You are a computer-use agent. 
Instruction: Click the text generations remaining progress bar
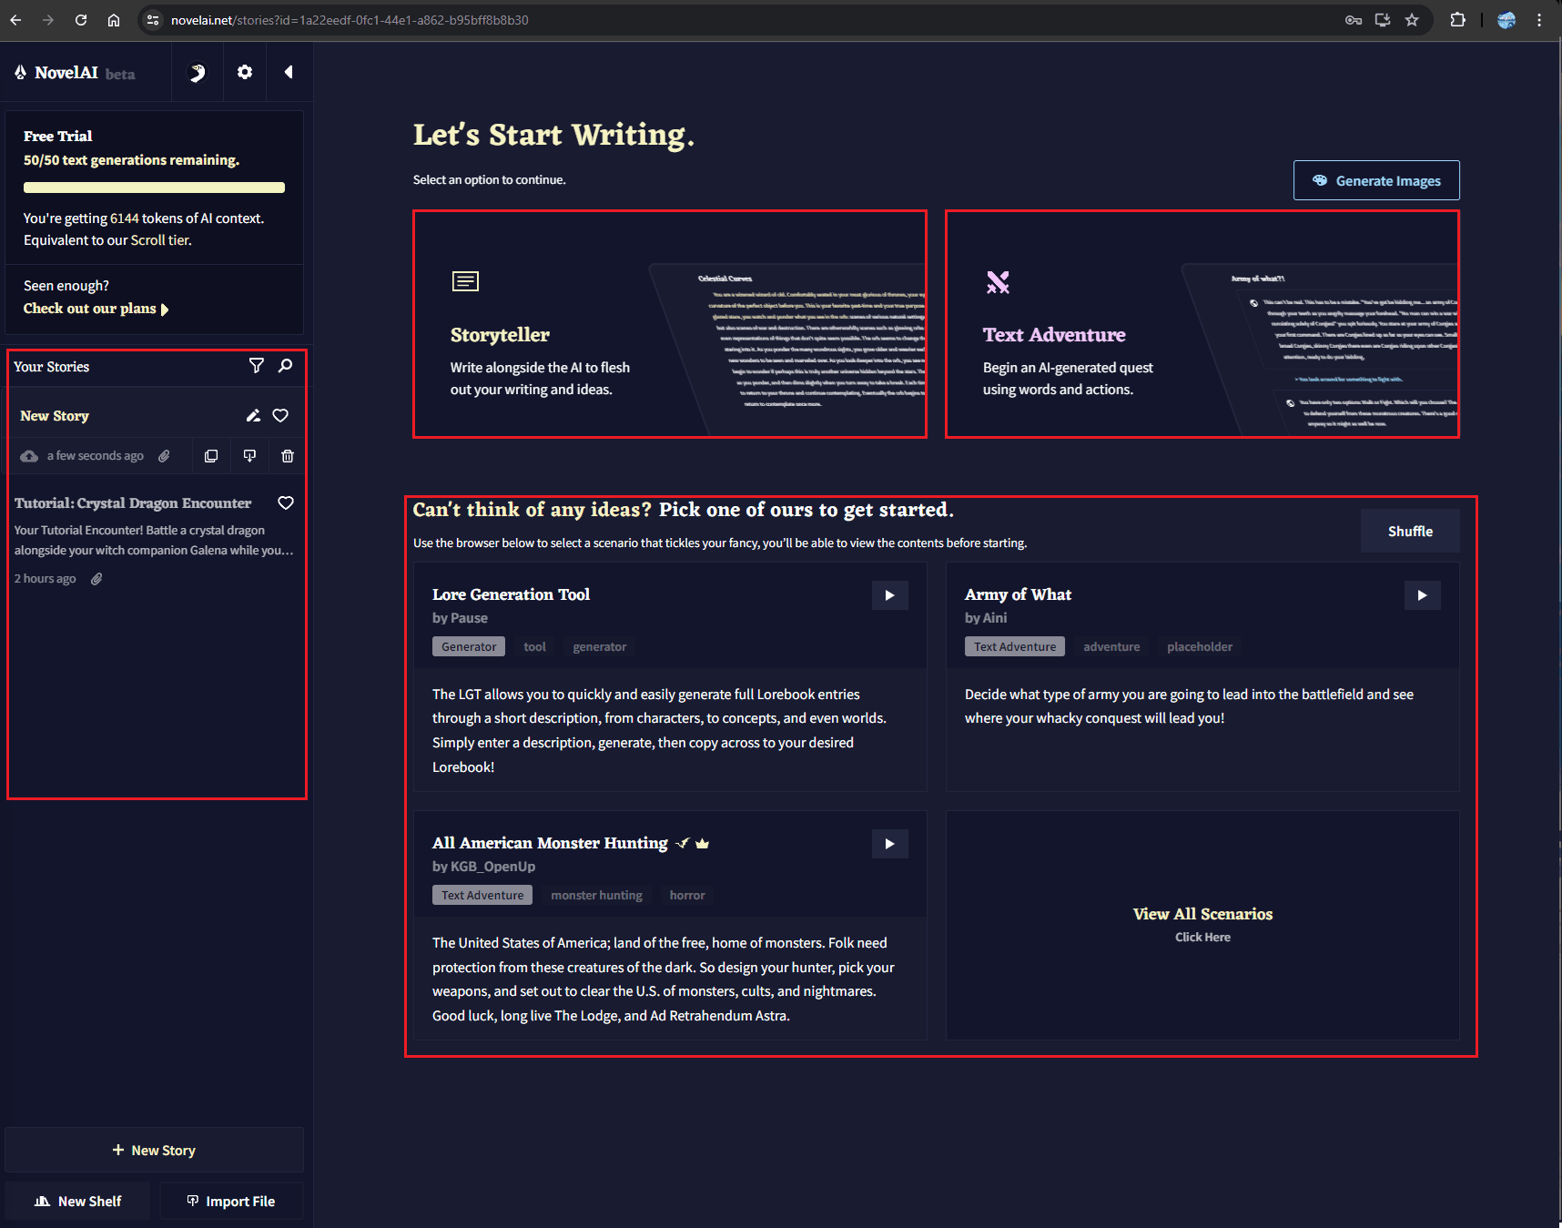coord(154,188)
